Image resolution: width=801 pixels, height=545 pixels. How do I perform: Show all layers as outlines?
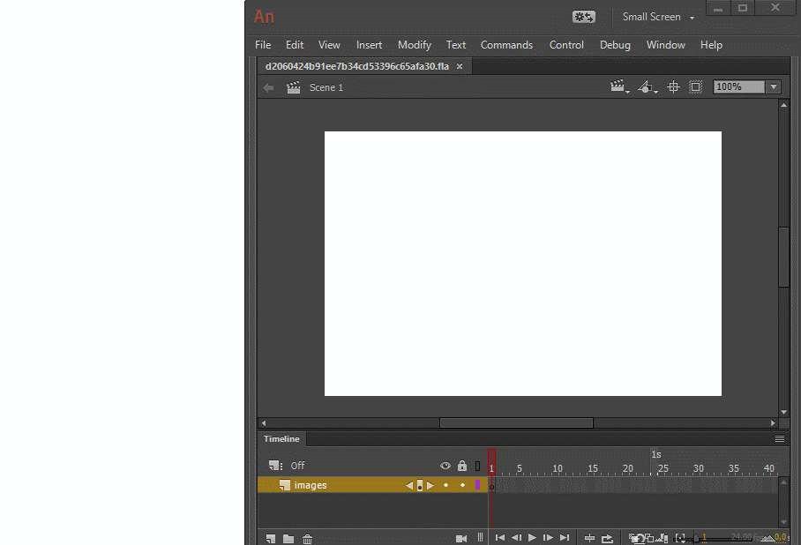point(477,466)
